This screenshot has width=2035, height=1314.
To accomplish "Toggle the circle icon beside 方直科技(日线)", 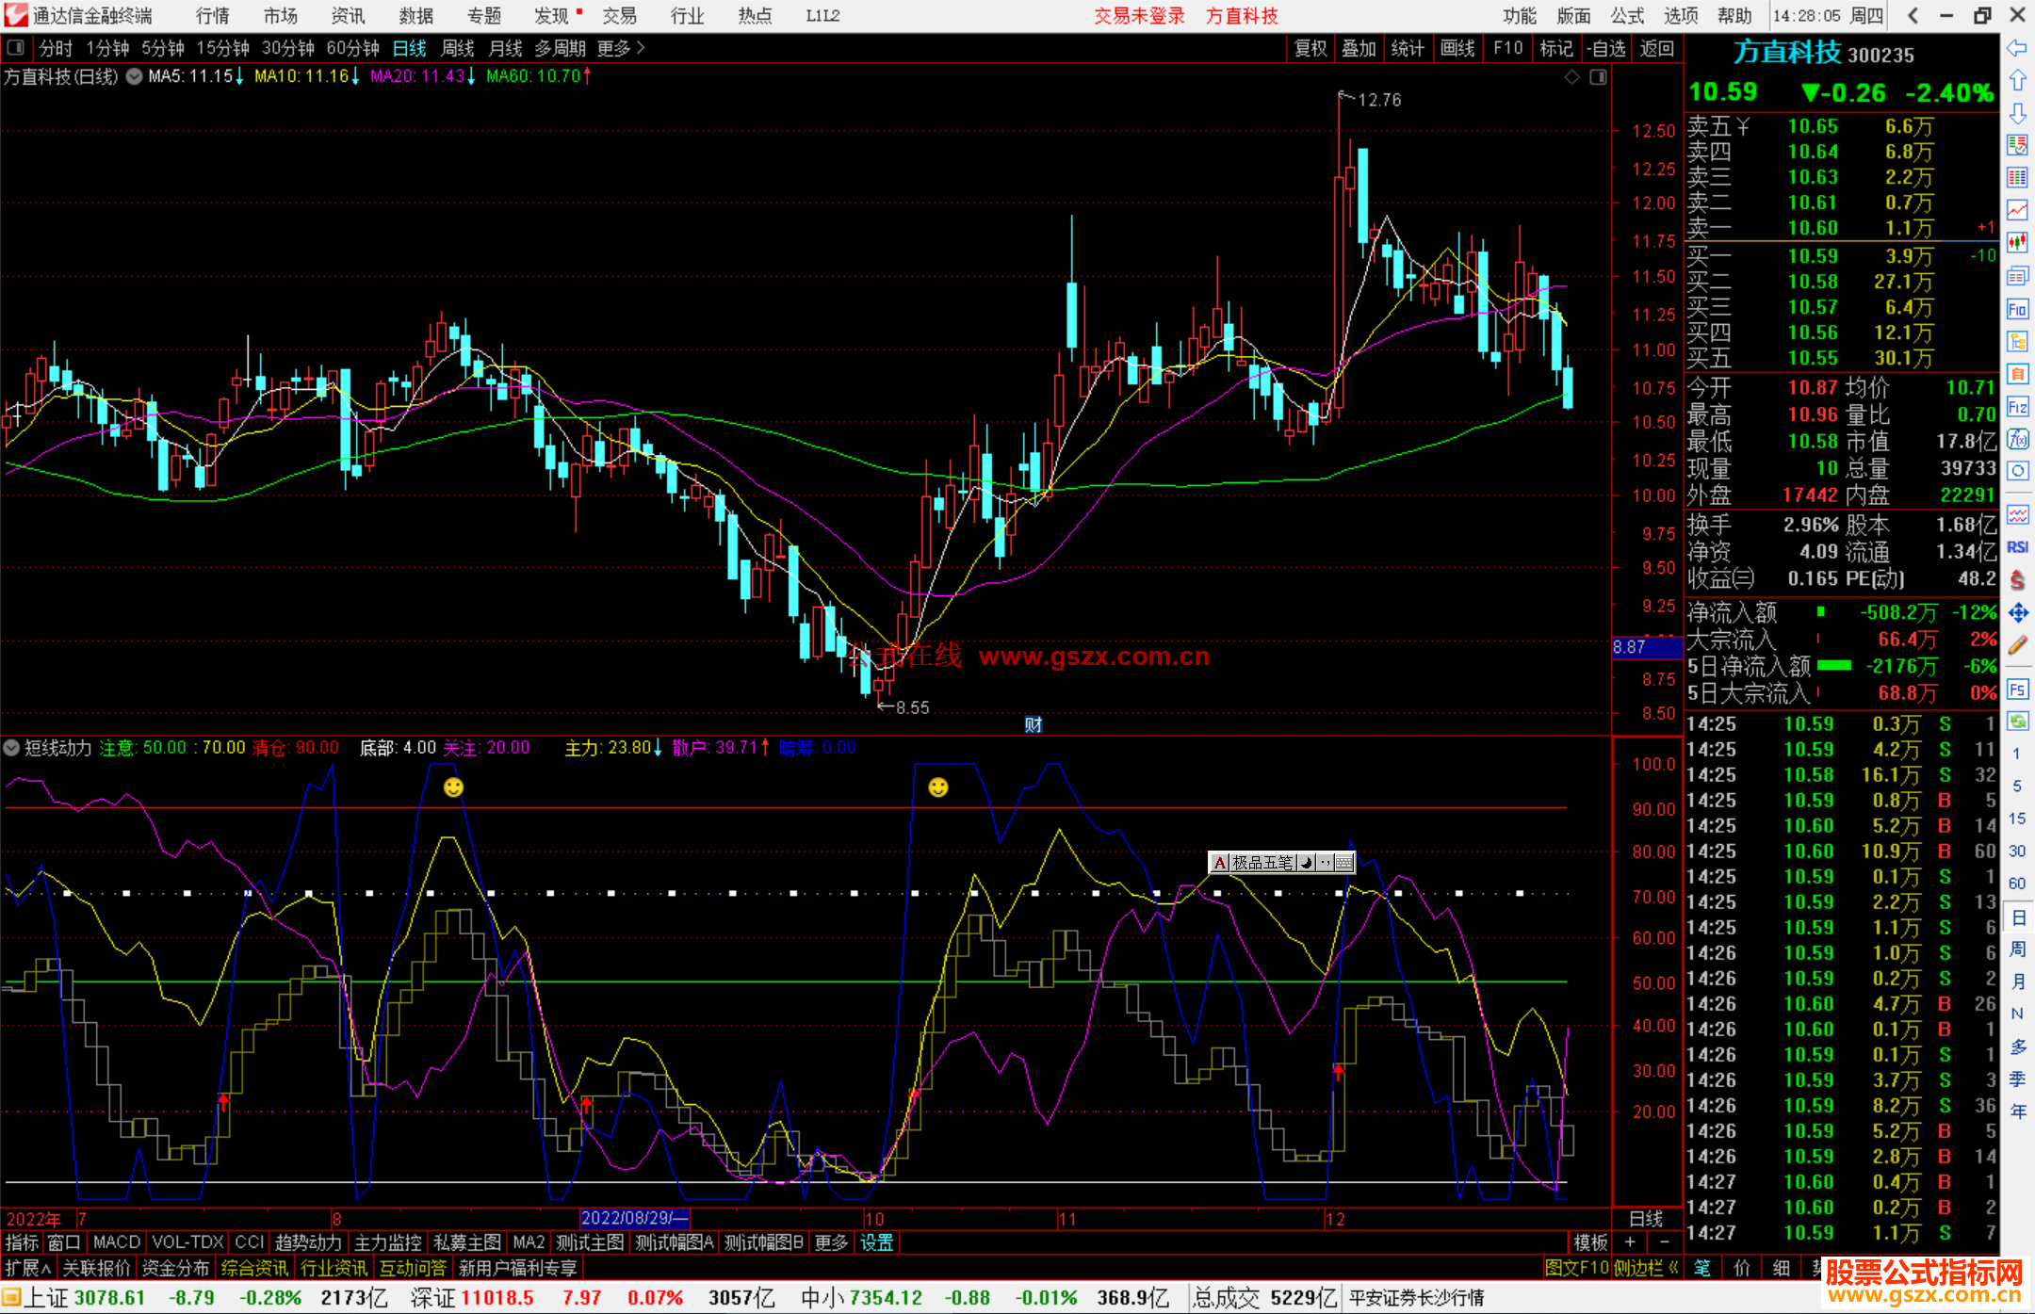I will click(x=135, y=76).
